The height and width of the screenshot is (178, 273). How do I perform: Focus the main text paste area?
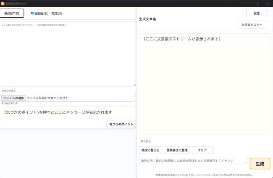[68, 54]
